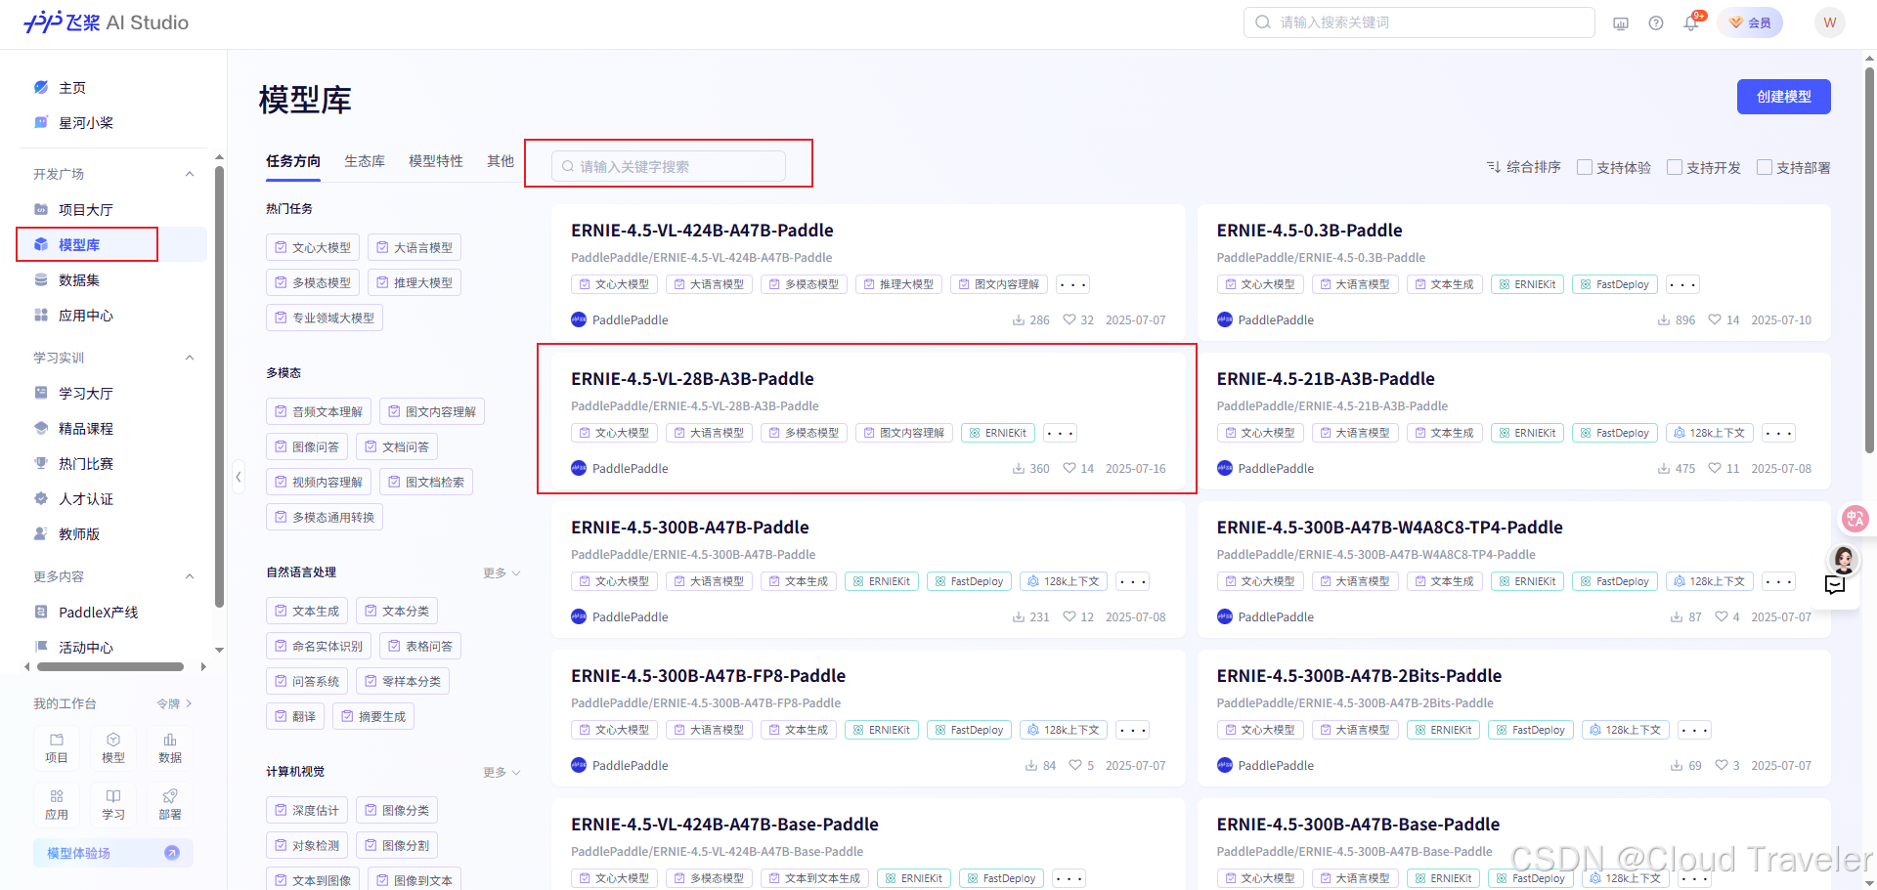
Task: Switch to the 其他 tab
Action: [x=501, y=161]
